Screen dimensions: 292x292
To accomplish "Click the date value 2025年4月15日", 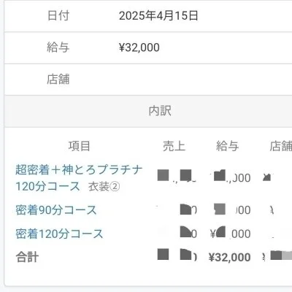I will point(158,16).
